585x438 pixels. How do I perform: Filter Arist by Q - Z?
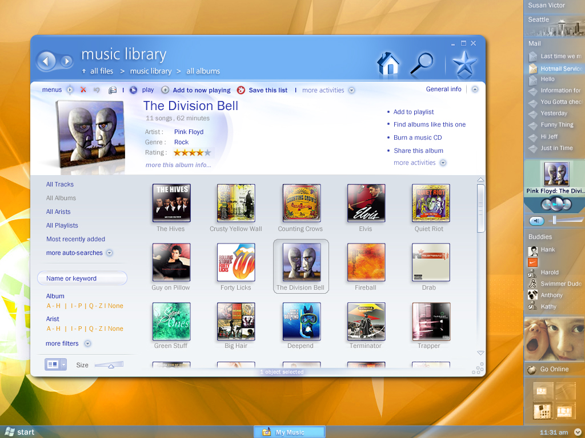pyautogui.click(x=95, y=328)
